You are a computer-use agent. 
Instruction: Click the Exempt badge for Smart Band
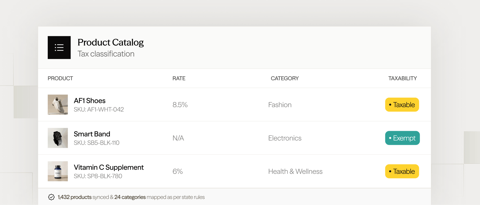point(402,138)
